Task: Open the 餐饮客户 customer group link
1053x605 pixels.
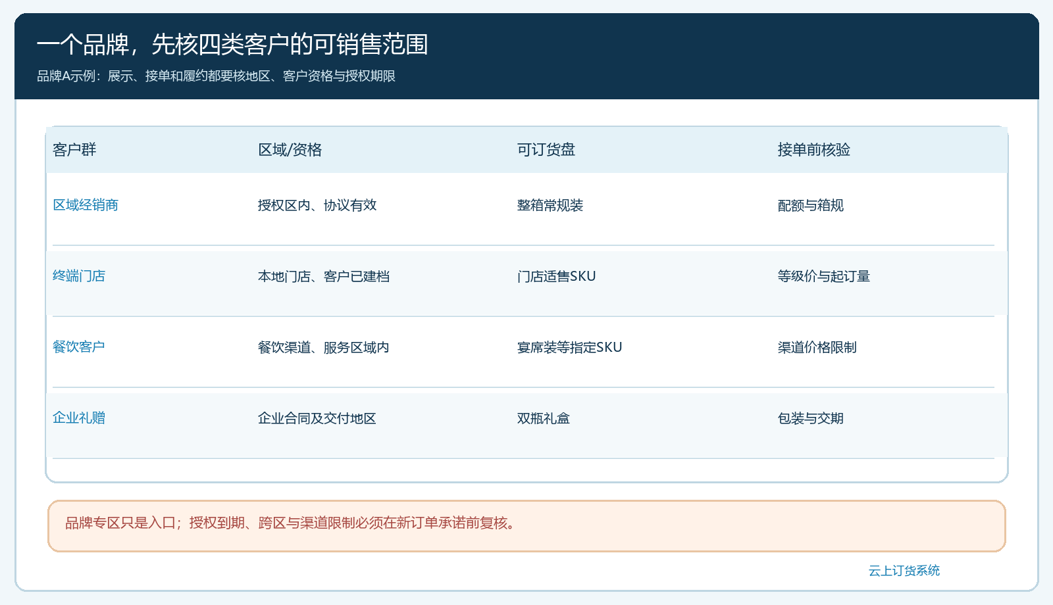Action: [x=79, y=347]
